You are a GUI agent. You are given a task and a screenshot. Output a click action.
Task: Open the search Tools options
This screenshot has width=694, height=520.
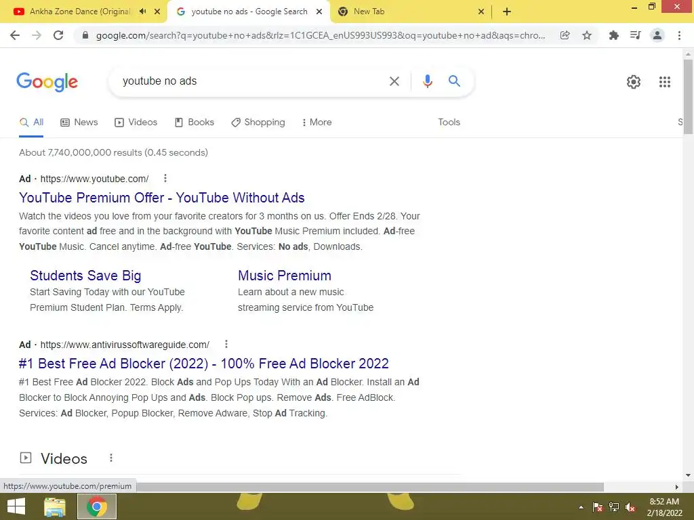click(x=449, y=123)
